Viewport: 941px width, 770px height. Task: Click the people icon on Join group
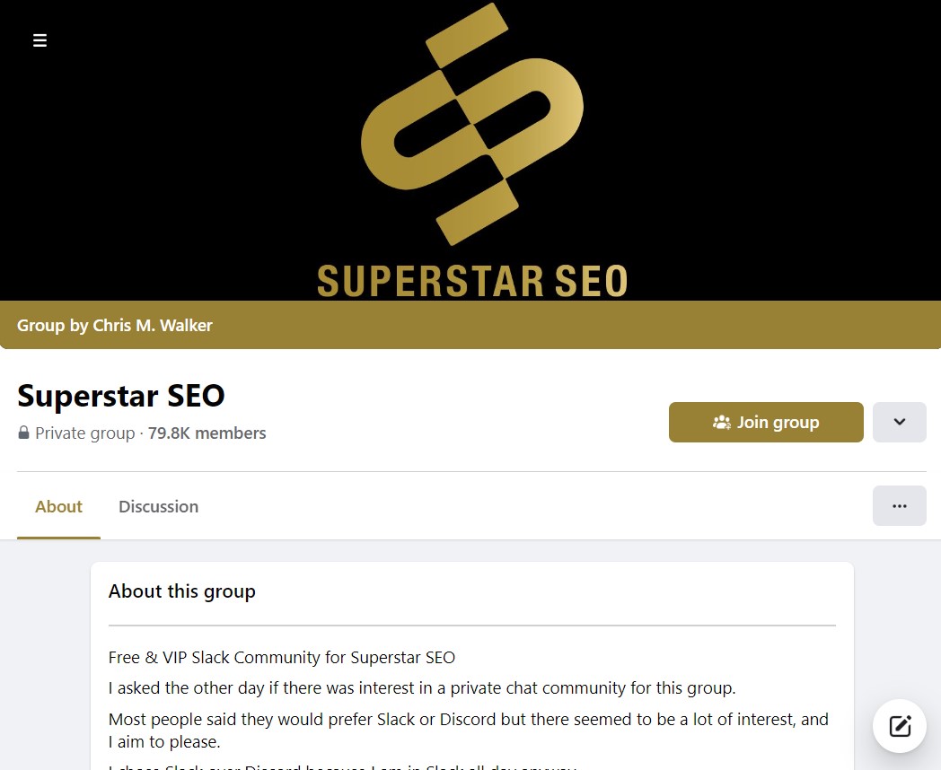[x=721, y=422]
